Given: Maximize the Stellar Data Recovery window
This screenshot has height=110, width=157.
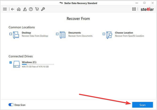Looking at the screenshot, I should pos(144,3).
